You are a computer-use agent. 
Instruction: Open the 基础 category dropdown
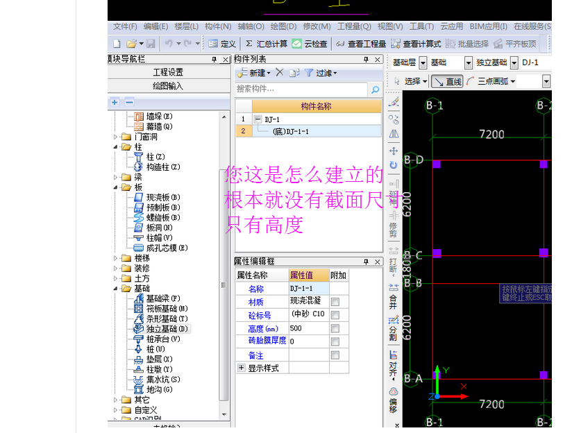[x=469, y=63]
